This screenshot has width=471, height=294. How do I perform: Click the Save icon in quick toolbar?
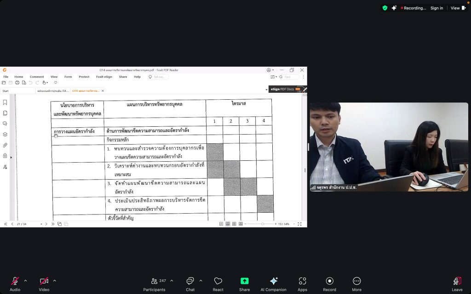[x=11, y=83]
